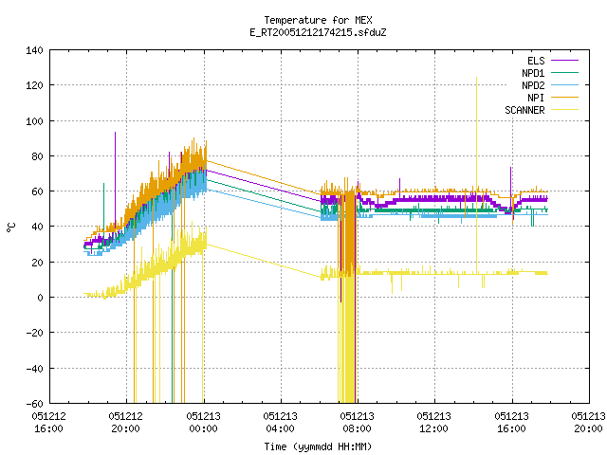The image size is (607, 455).
Task: Click the 100 y-axis tick label
Action: coord(34,121)
